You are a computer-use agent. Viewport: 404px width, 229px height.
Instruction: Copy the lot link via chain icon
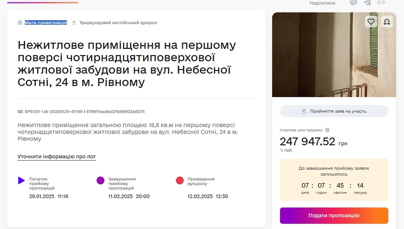coord(381,3)
